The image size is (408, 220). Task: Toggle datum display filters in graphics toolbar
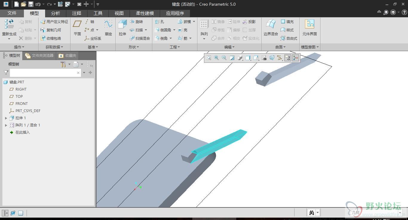tap(280, 58)
